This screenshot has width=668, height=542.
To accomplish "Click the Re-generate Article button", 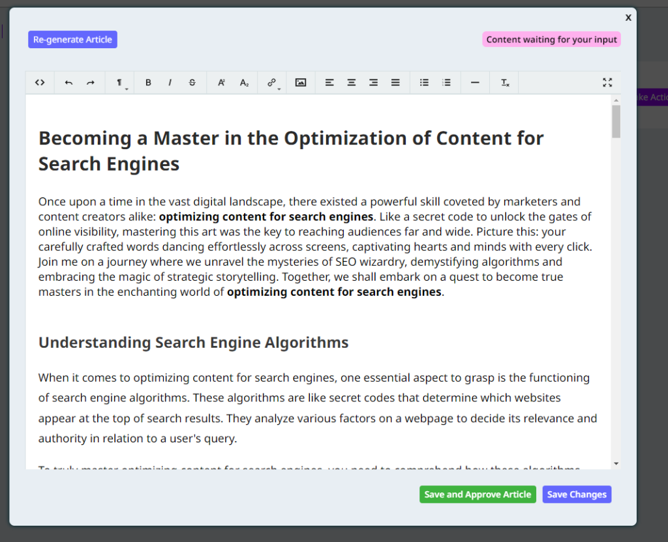I will [72, 40].
